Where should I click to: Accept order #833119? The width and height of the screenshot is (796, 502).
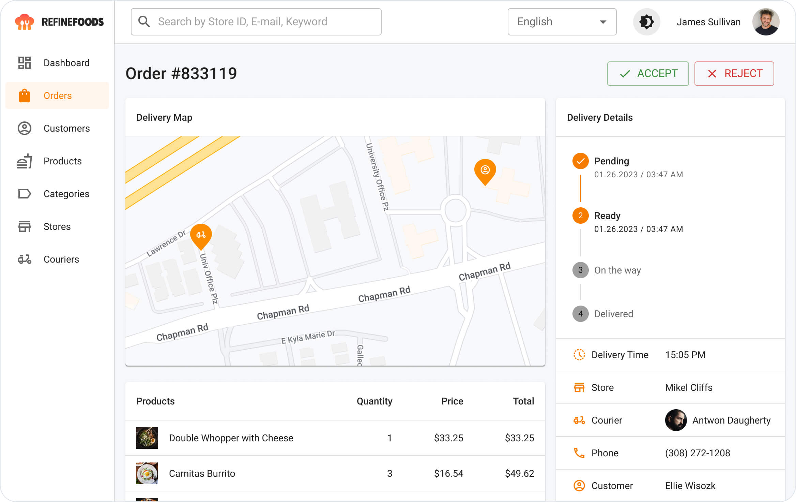click(647, 73)
